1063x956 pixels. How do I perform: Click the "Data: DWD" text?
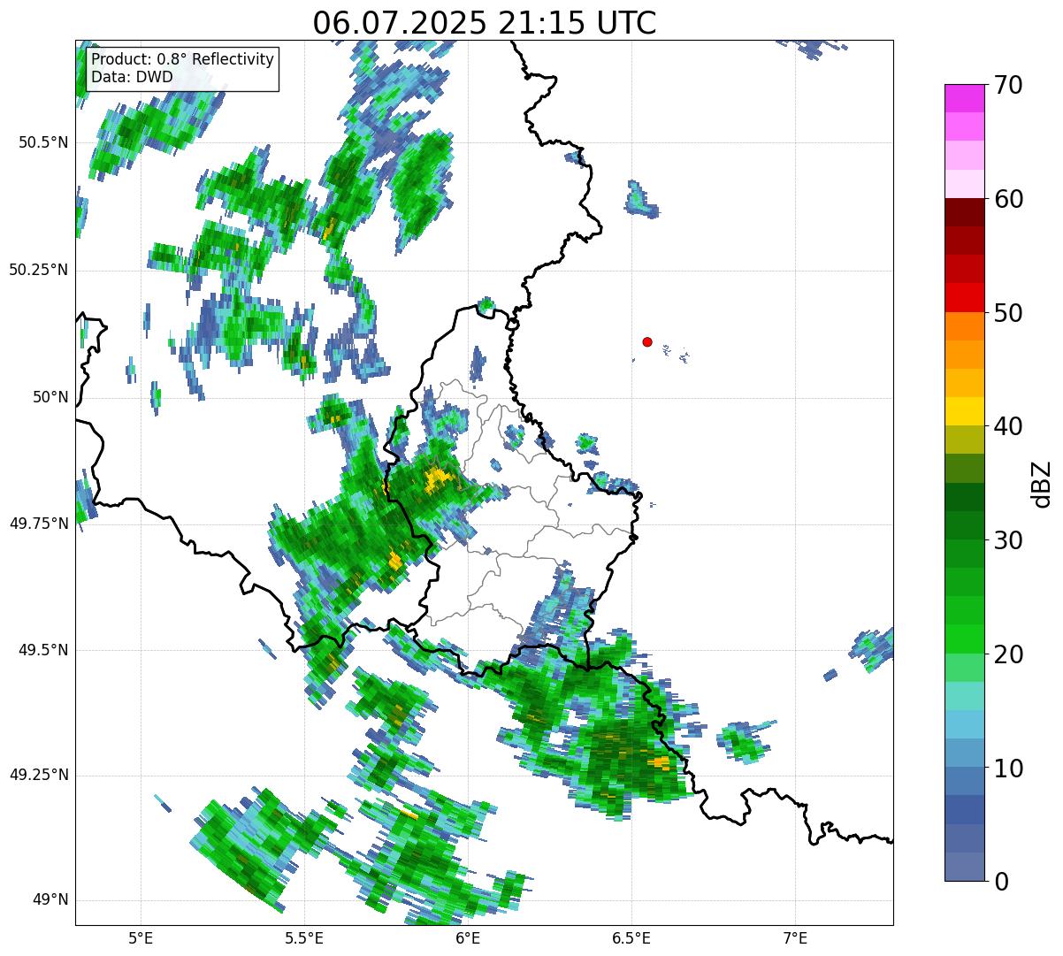tap(132, 77)
